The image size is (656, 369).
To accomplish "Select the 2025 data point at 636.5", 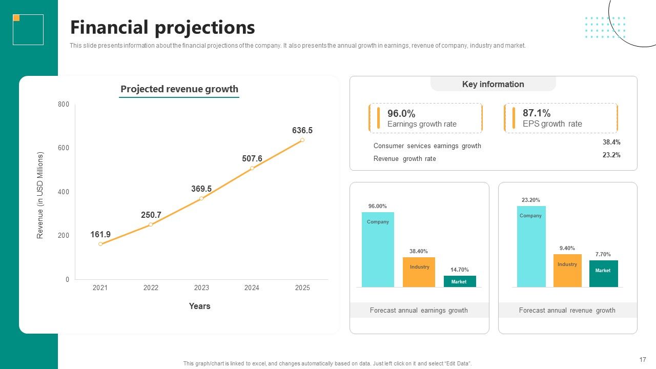I will pos(302,140).
